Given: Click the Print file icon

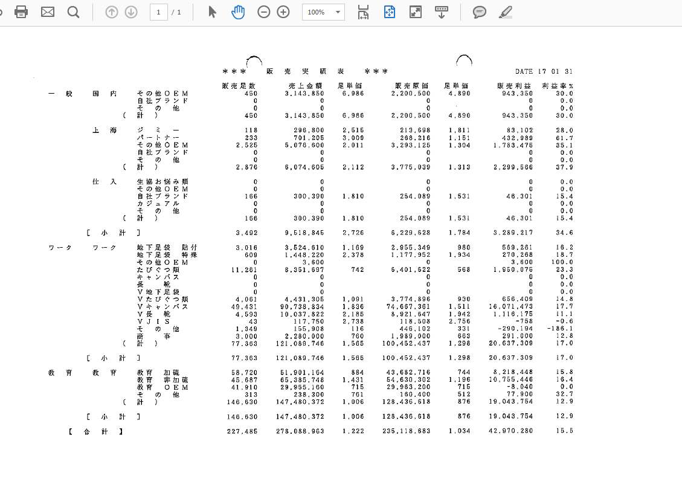Looking at the screenshot, I should pyautogui.click(x=21, y=12).
